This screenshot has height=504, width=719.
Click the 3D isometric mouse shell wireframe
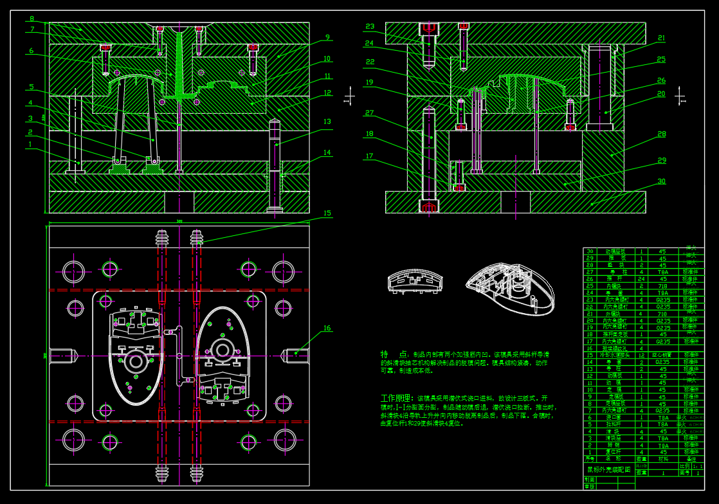pos(510,289)
